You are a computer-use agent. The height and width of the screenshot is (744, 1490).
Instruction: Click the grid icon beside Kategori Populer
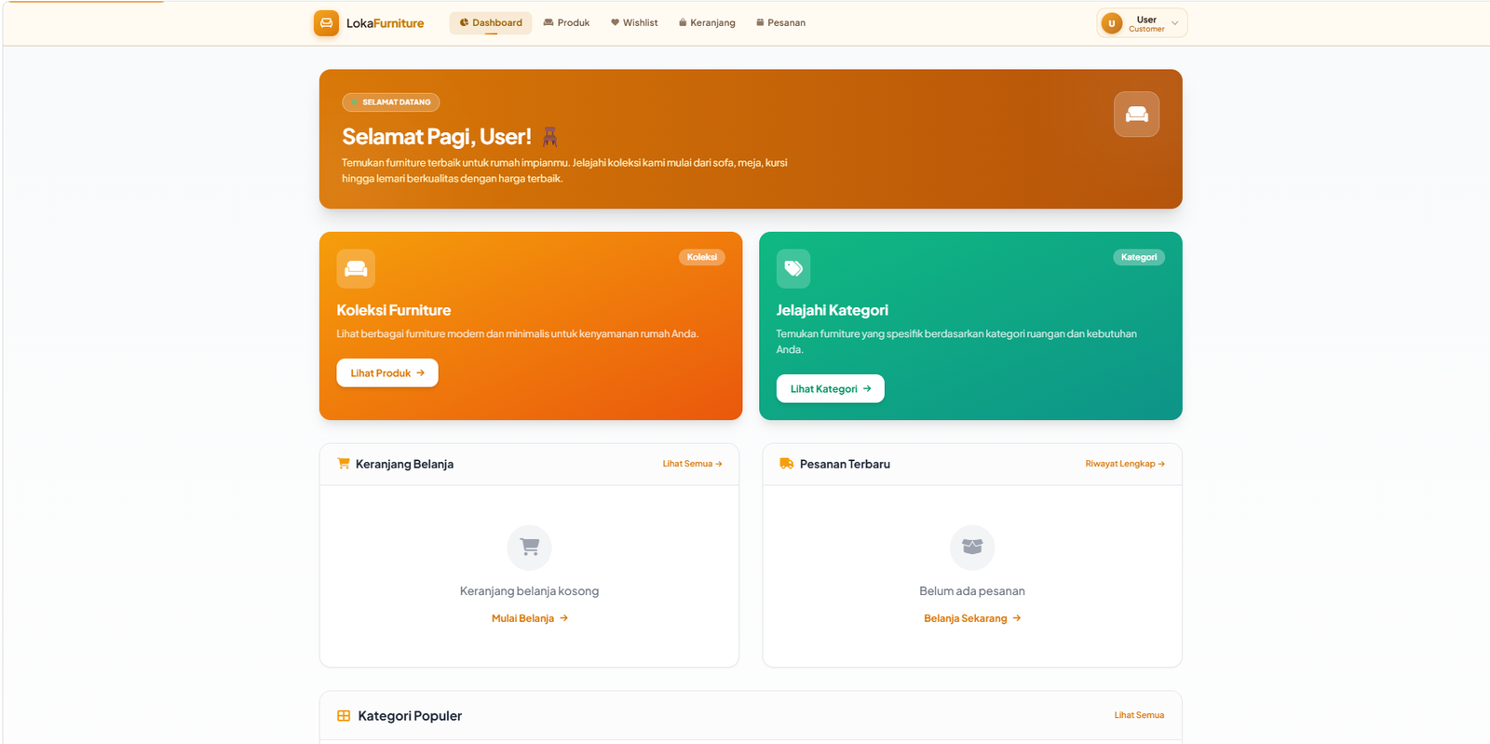[344, 716]
